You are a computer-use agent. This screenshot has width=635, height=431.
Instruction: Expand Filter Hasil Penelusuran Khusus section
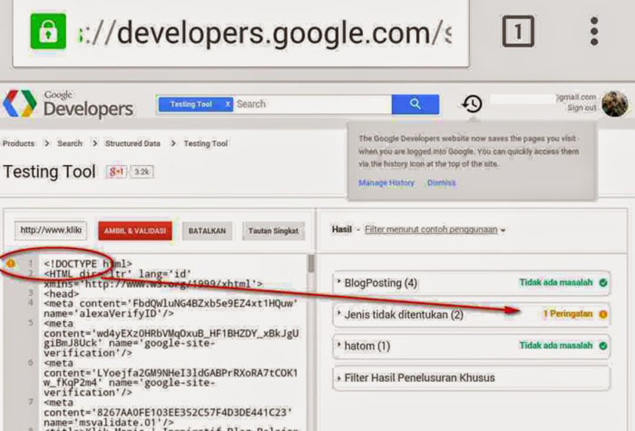coord(471,378)
